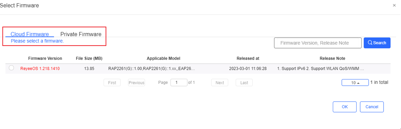
Task: Click the 2023-03-01 release date cell
Action: pos(248,69)
